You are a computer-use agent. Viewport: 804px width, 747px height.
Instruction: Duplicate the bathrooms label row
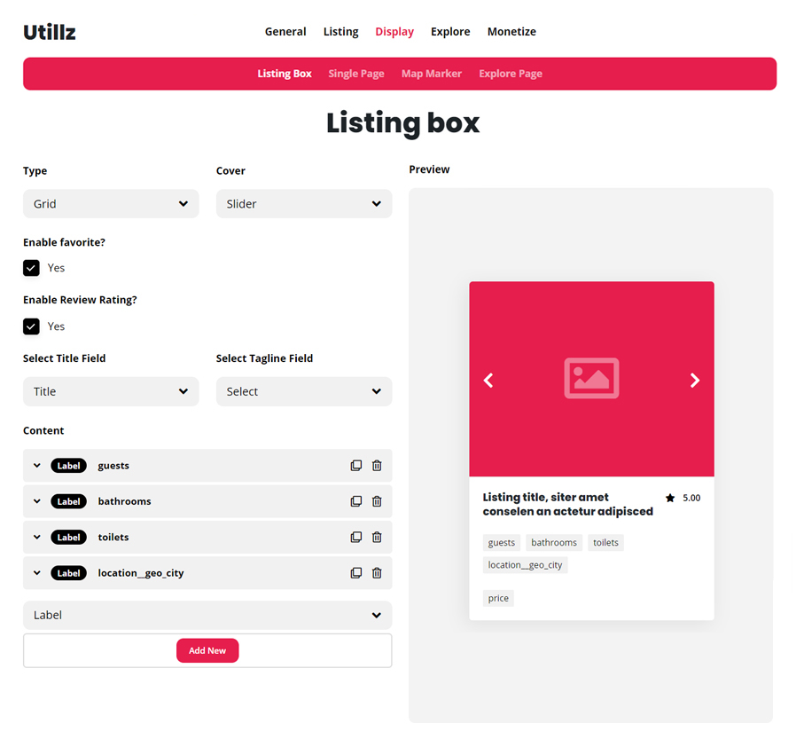(x=355, y=501)
